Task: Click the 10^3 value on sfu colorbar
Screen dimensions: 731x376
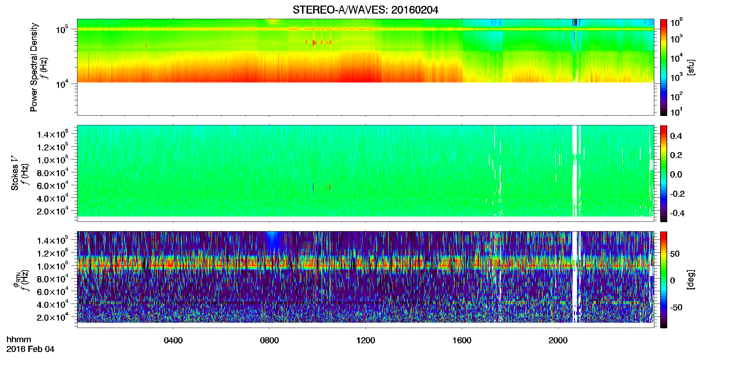Action: 676,77
